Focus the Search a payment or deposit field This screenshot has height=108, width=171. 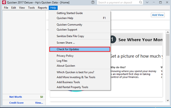pyautogui.click(x=118, y=2)
